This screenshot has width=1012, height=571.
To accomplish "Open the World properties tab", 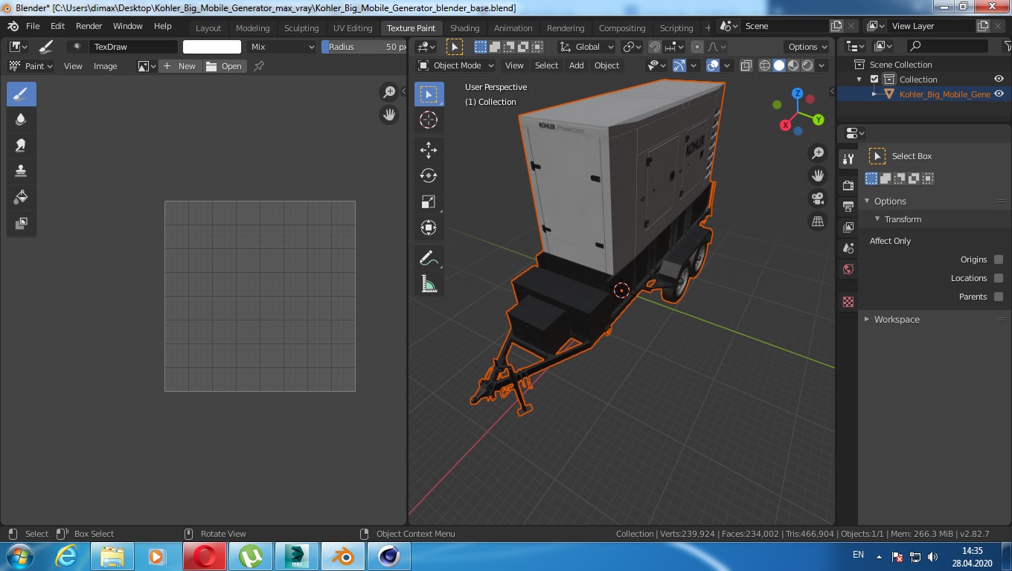I will pos(848,269).
